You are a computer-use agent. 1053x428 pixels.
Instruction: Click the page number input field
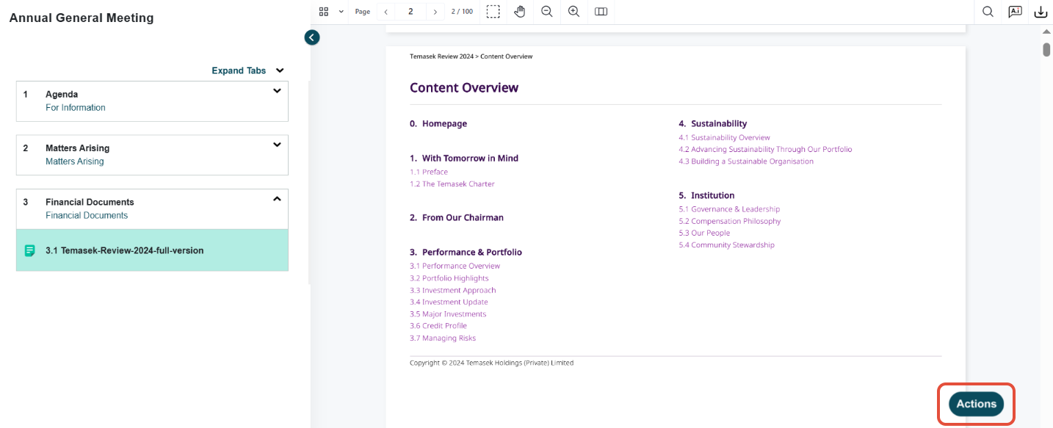click(410, 12)
